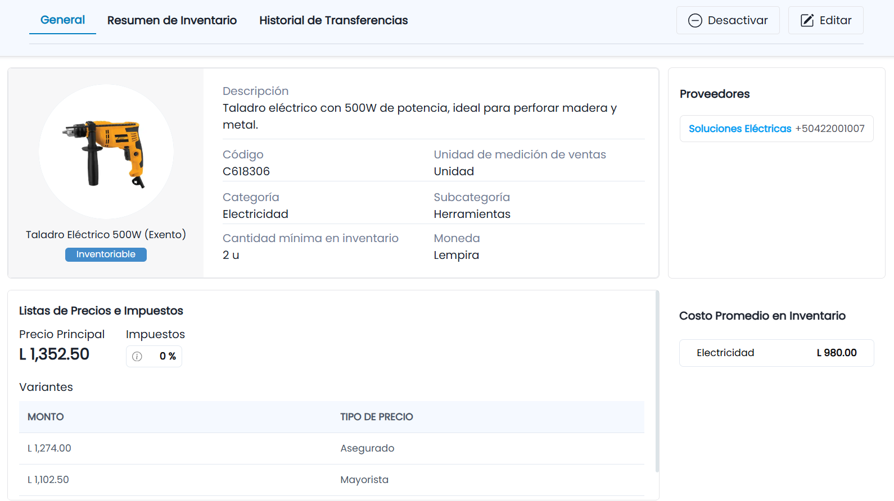
Task: Click the drill product image
Action: coord(106,152)
